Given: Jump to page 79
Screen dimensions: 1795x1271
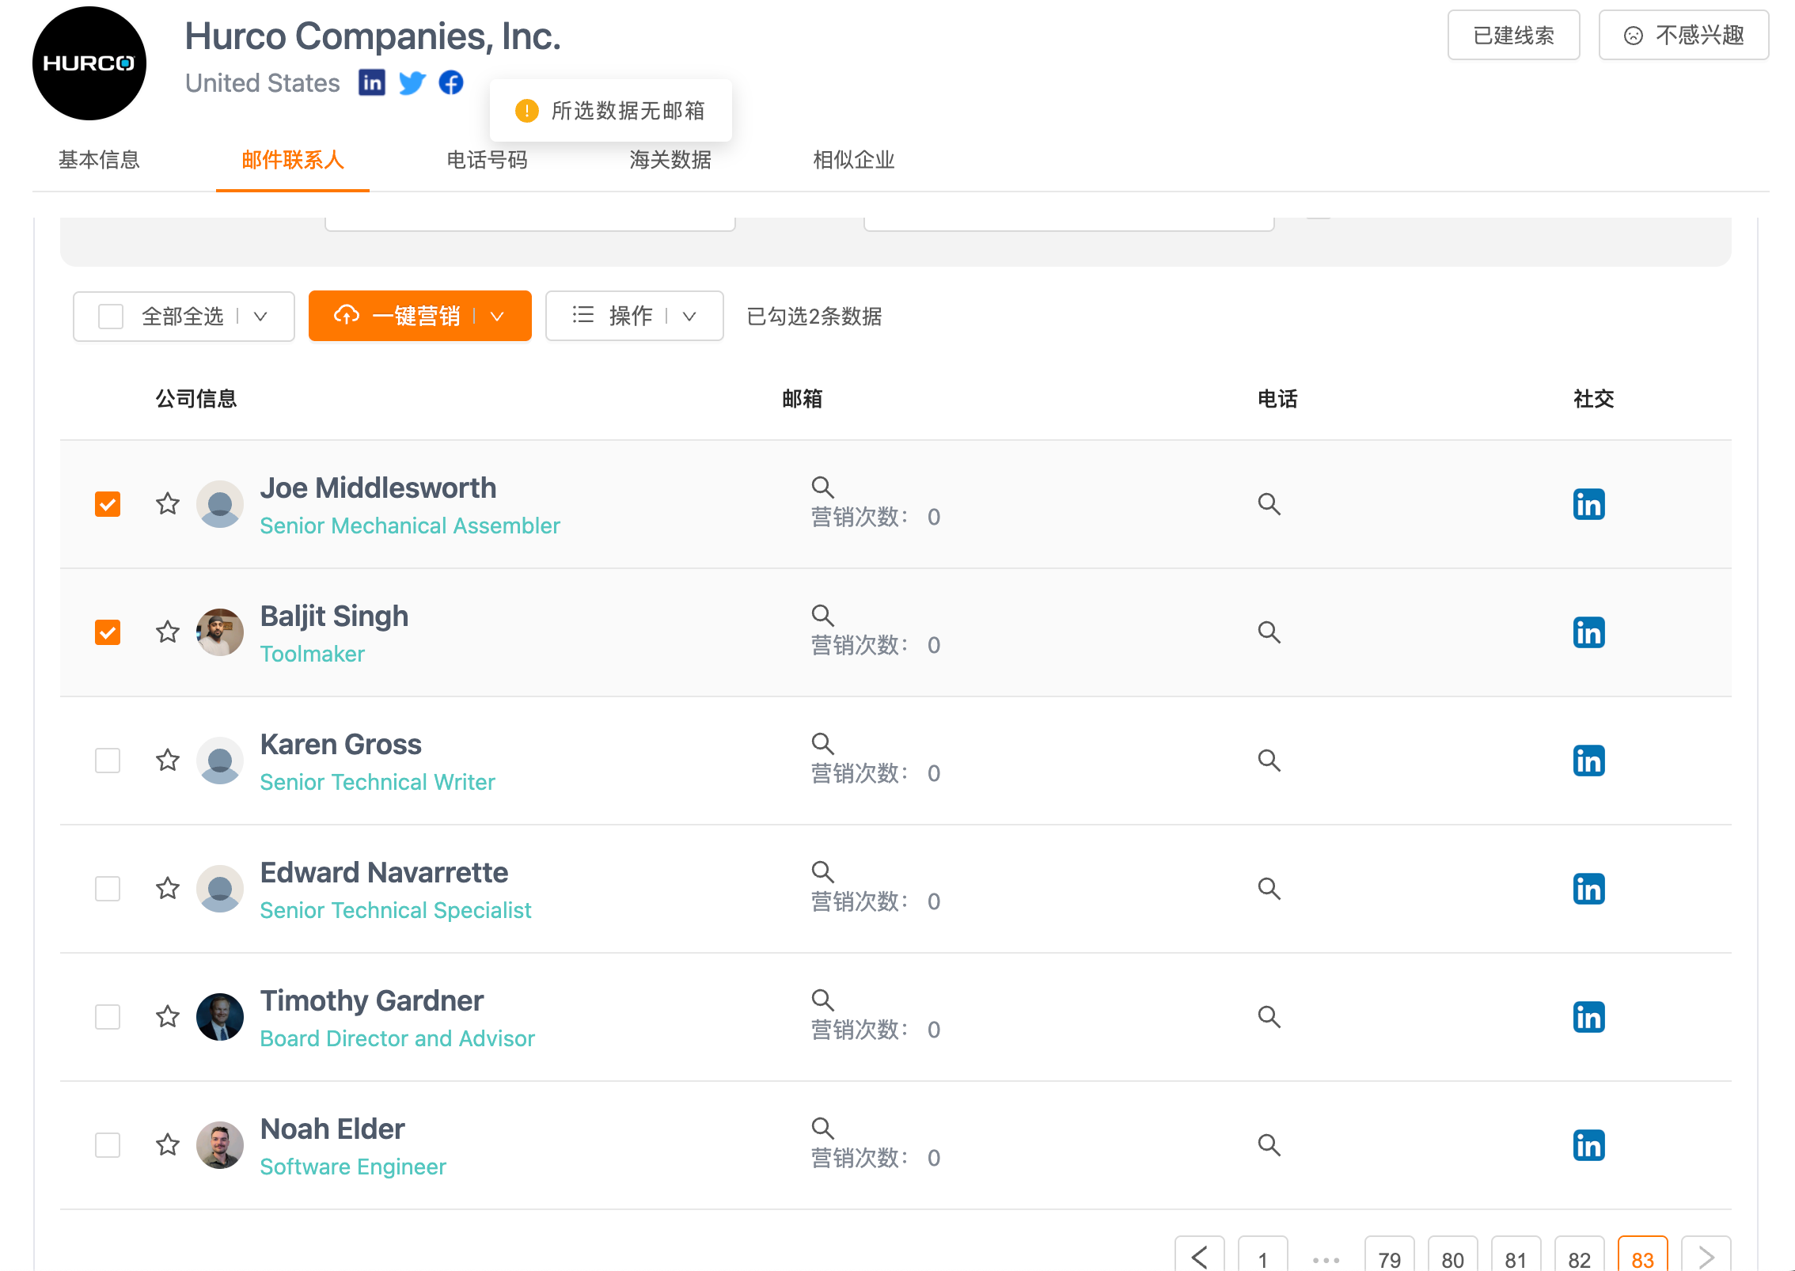Looking at the screenshot, I should coord(1390,1255).
